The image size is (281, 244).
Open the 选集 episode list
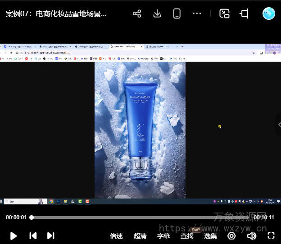(x=210, y=235)
